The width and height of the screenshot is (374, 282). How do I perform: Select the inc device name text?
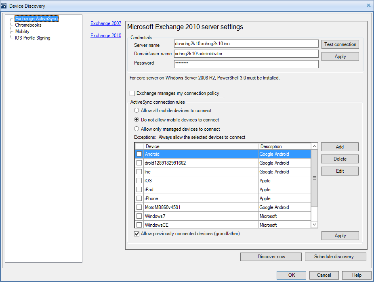147,172
